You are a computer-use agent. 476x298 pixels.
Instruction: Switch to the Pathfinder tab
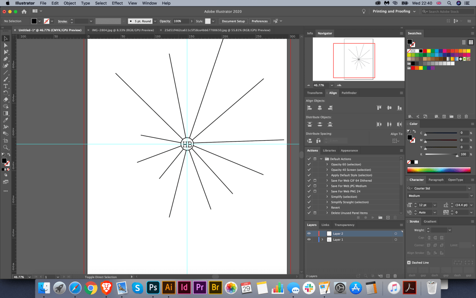pyautogui.click(x=349, y=93)
